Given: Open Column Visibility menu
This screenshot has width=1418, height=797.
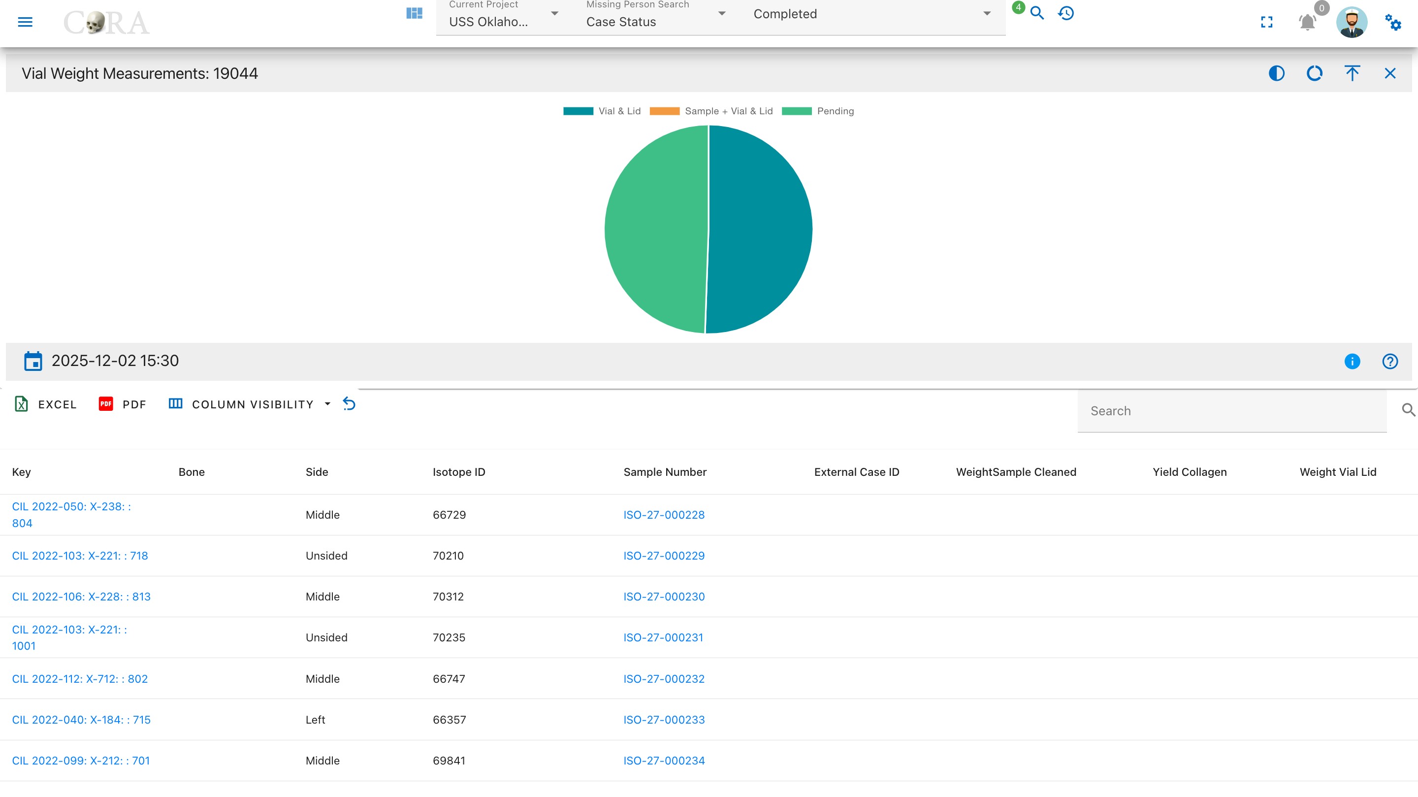Looking at the screenshot, I should click(x=249, y=404).
